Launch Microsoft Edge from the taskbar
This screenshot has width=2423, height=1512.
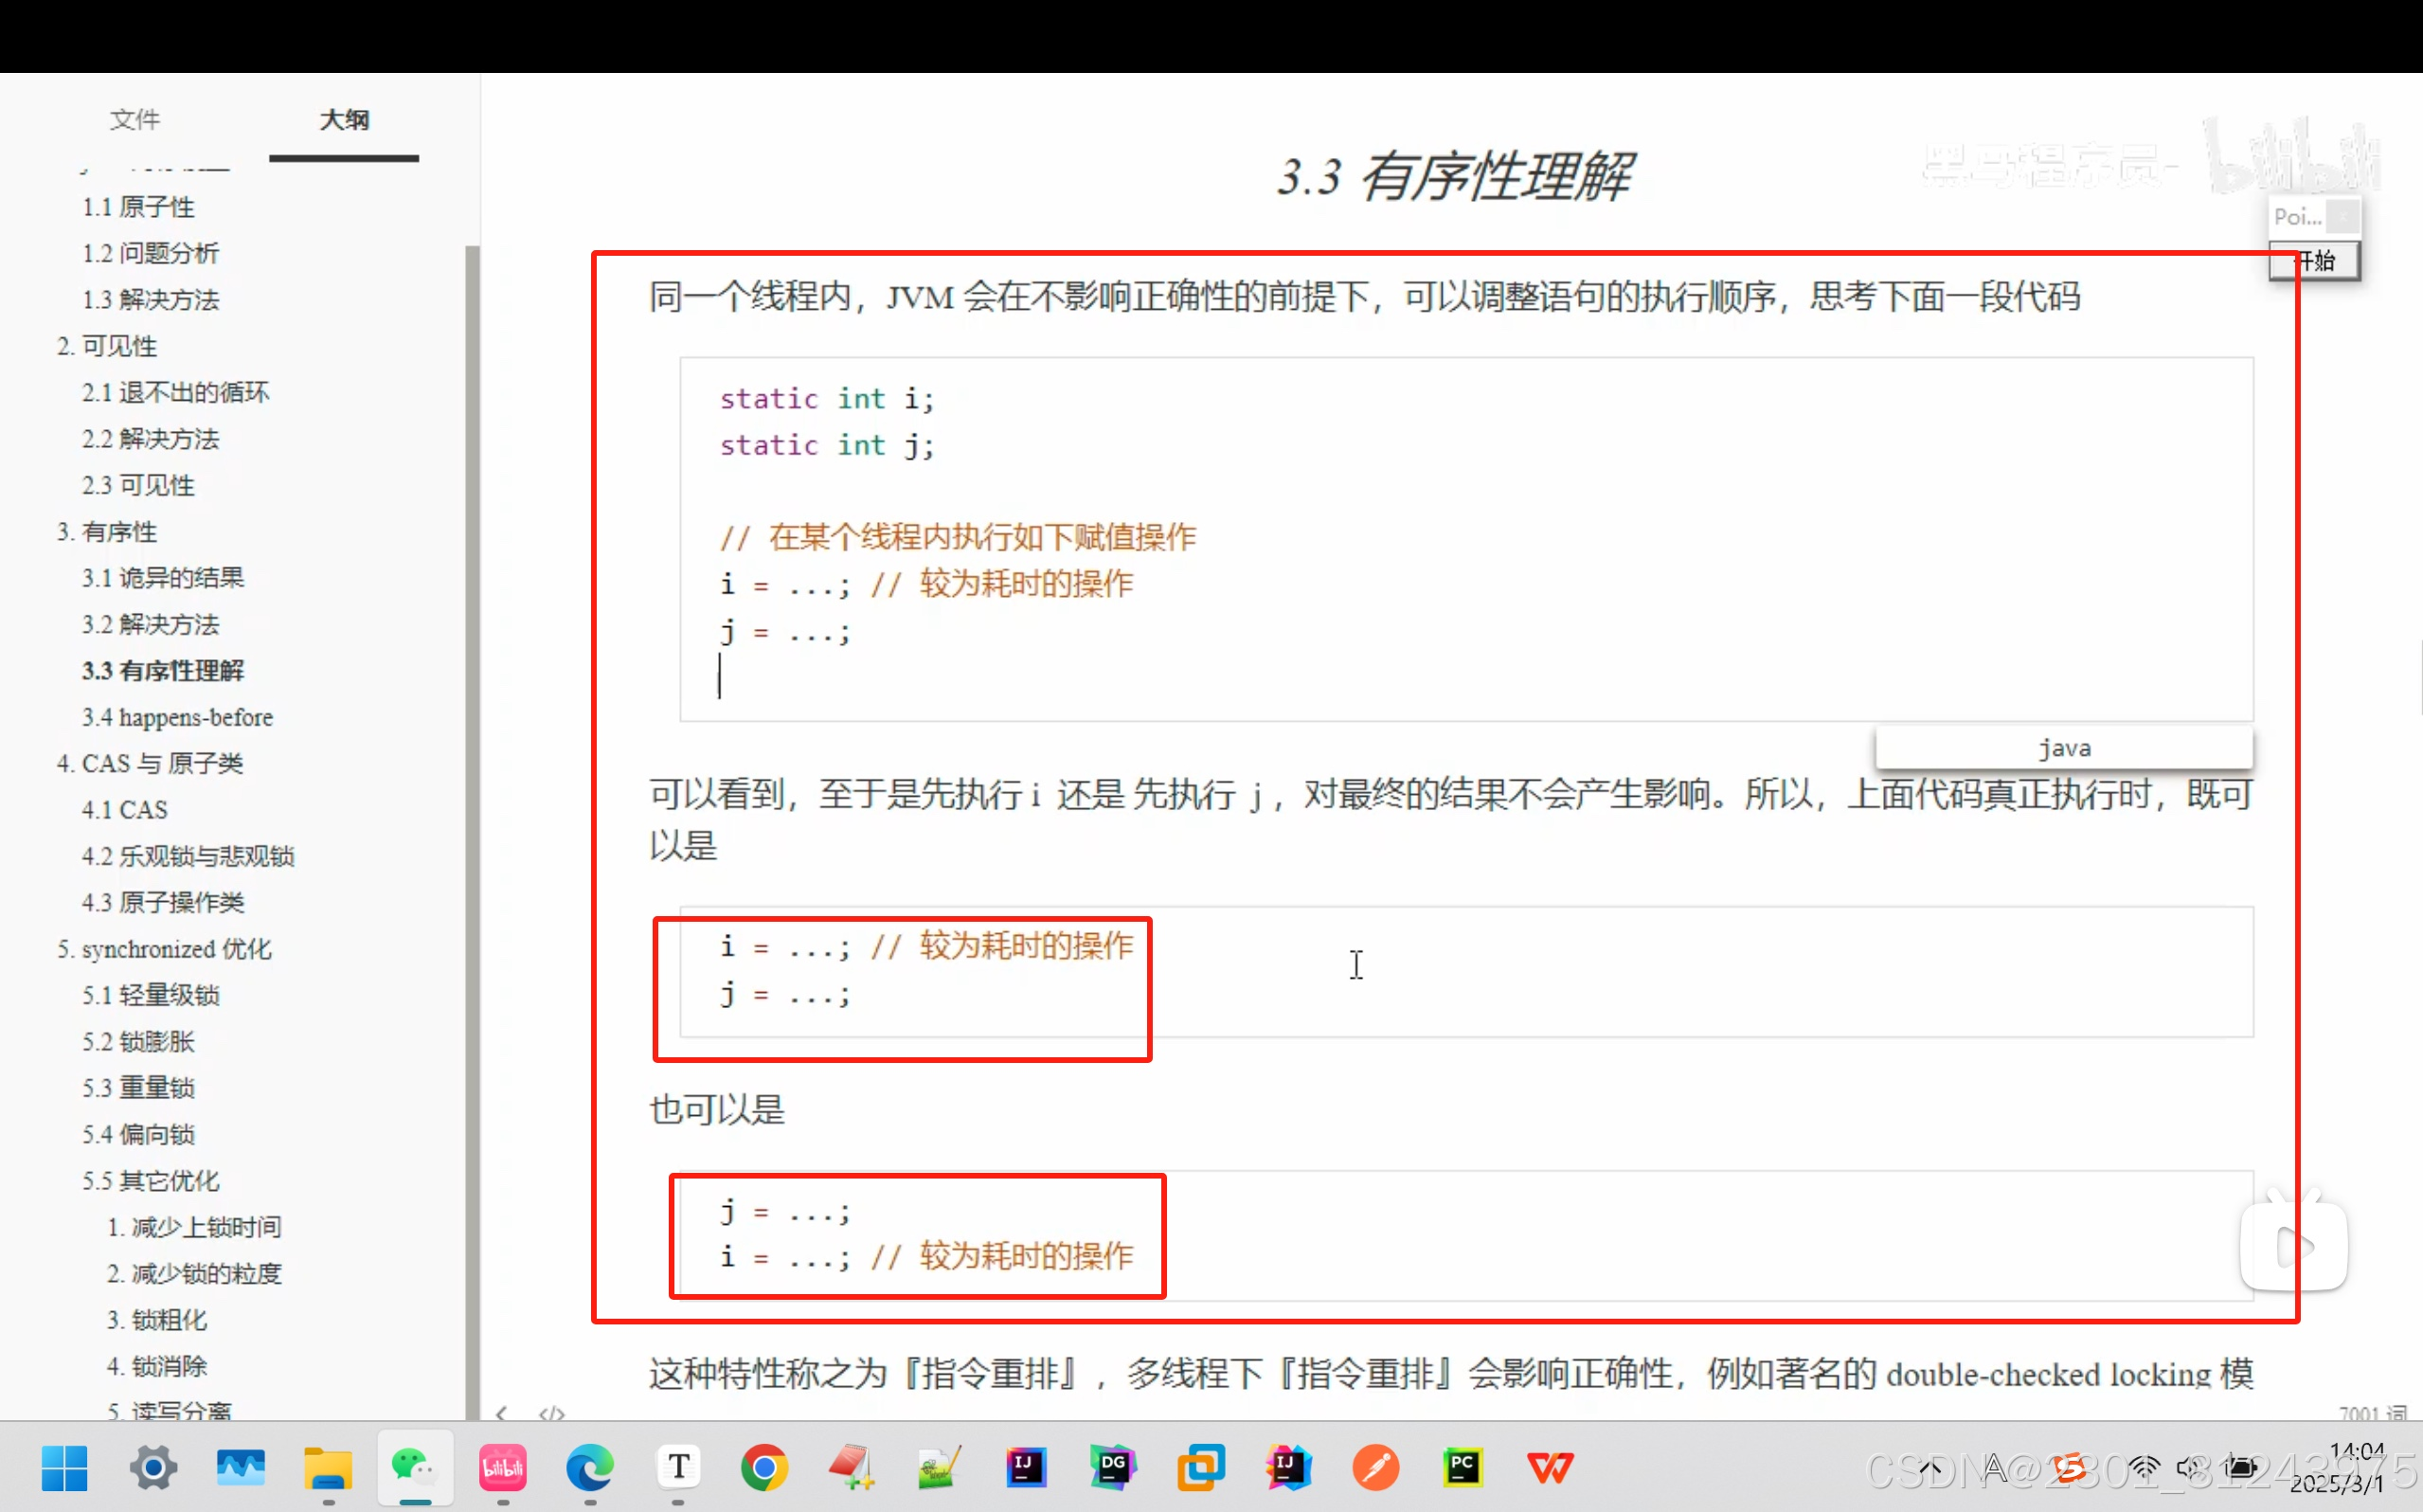click(590, 1468)
